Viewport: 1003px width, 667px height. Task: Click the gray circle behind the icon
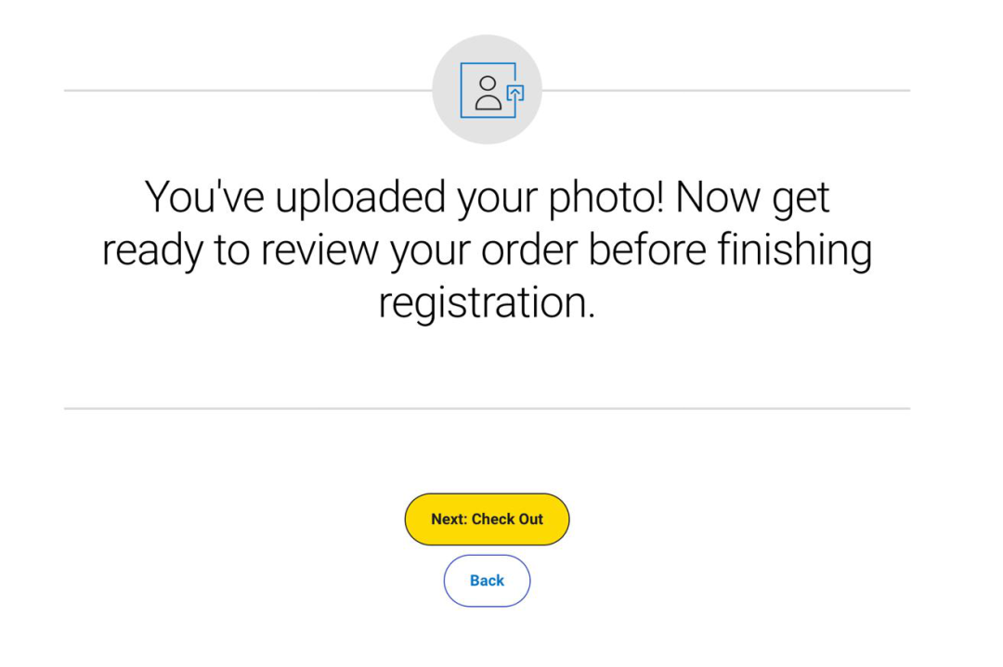487,89
